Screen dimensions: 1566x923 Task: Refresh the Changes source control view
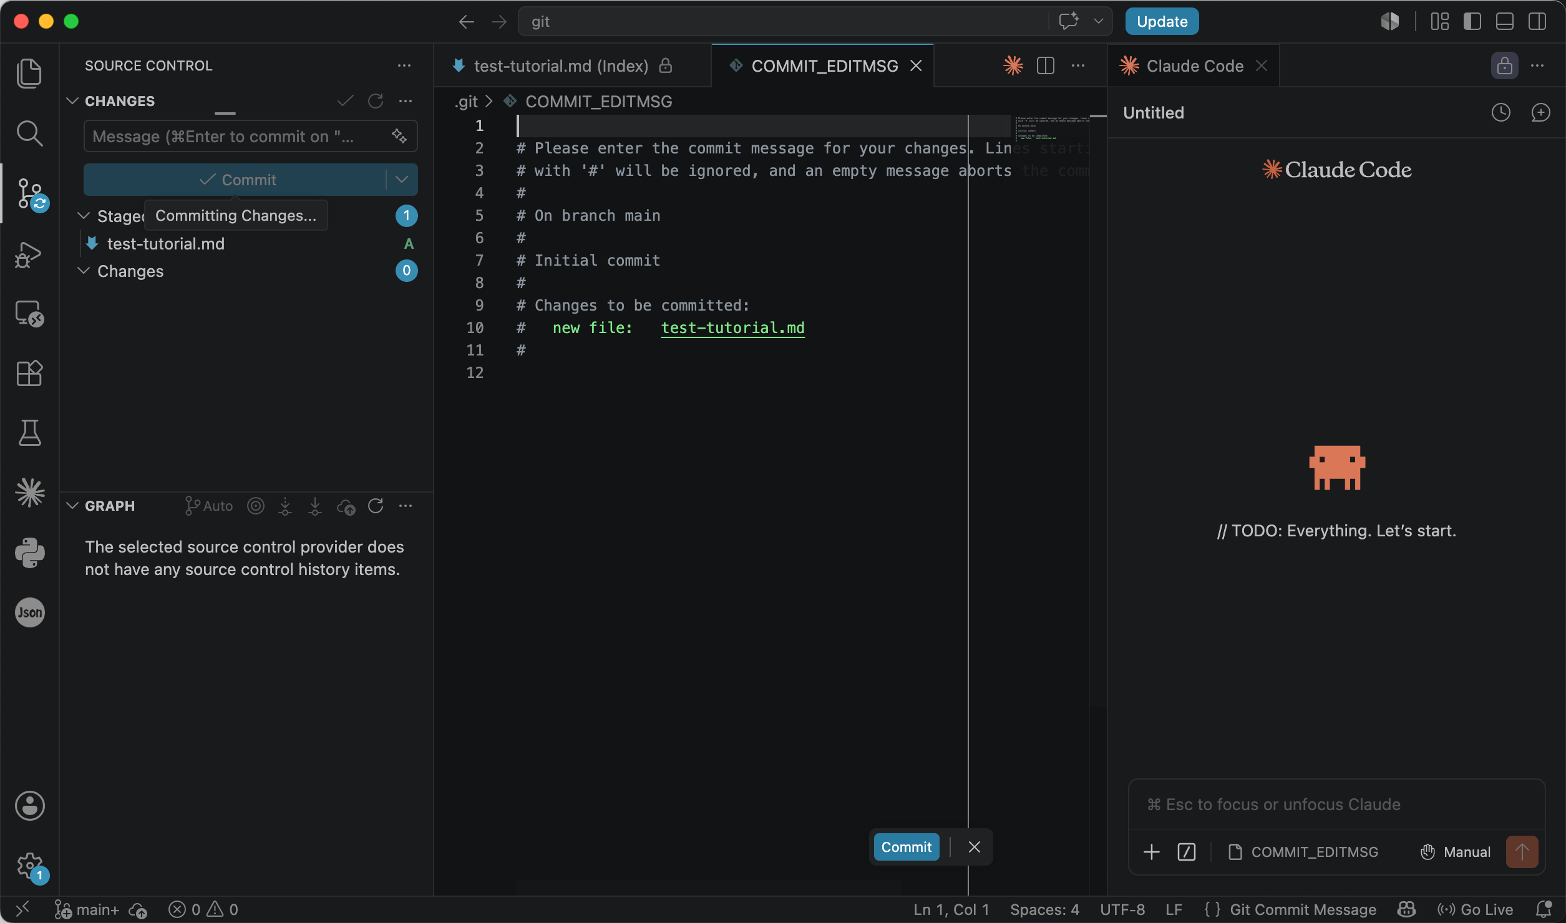pos(376,101)
